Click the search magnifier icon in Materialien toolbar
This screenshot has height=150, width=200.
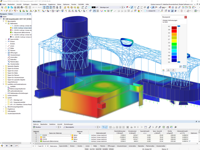[x=176, y=127]
